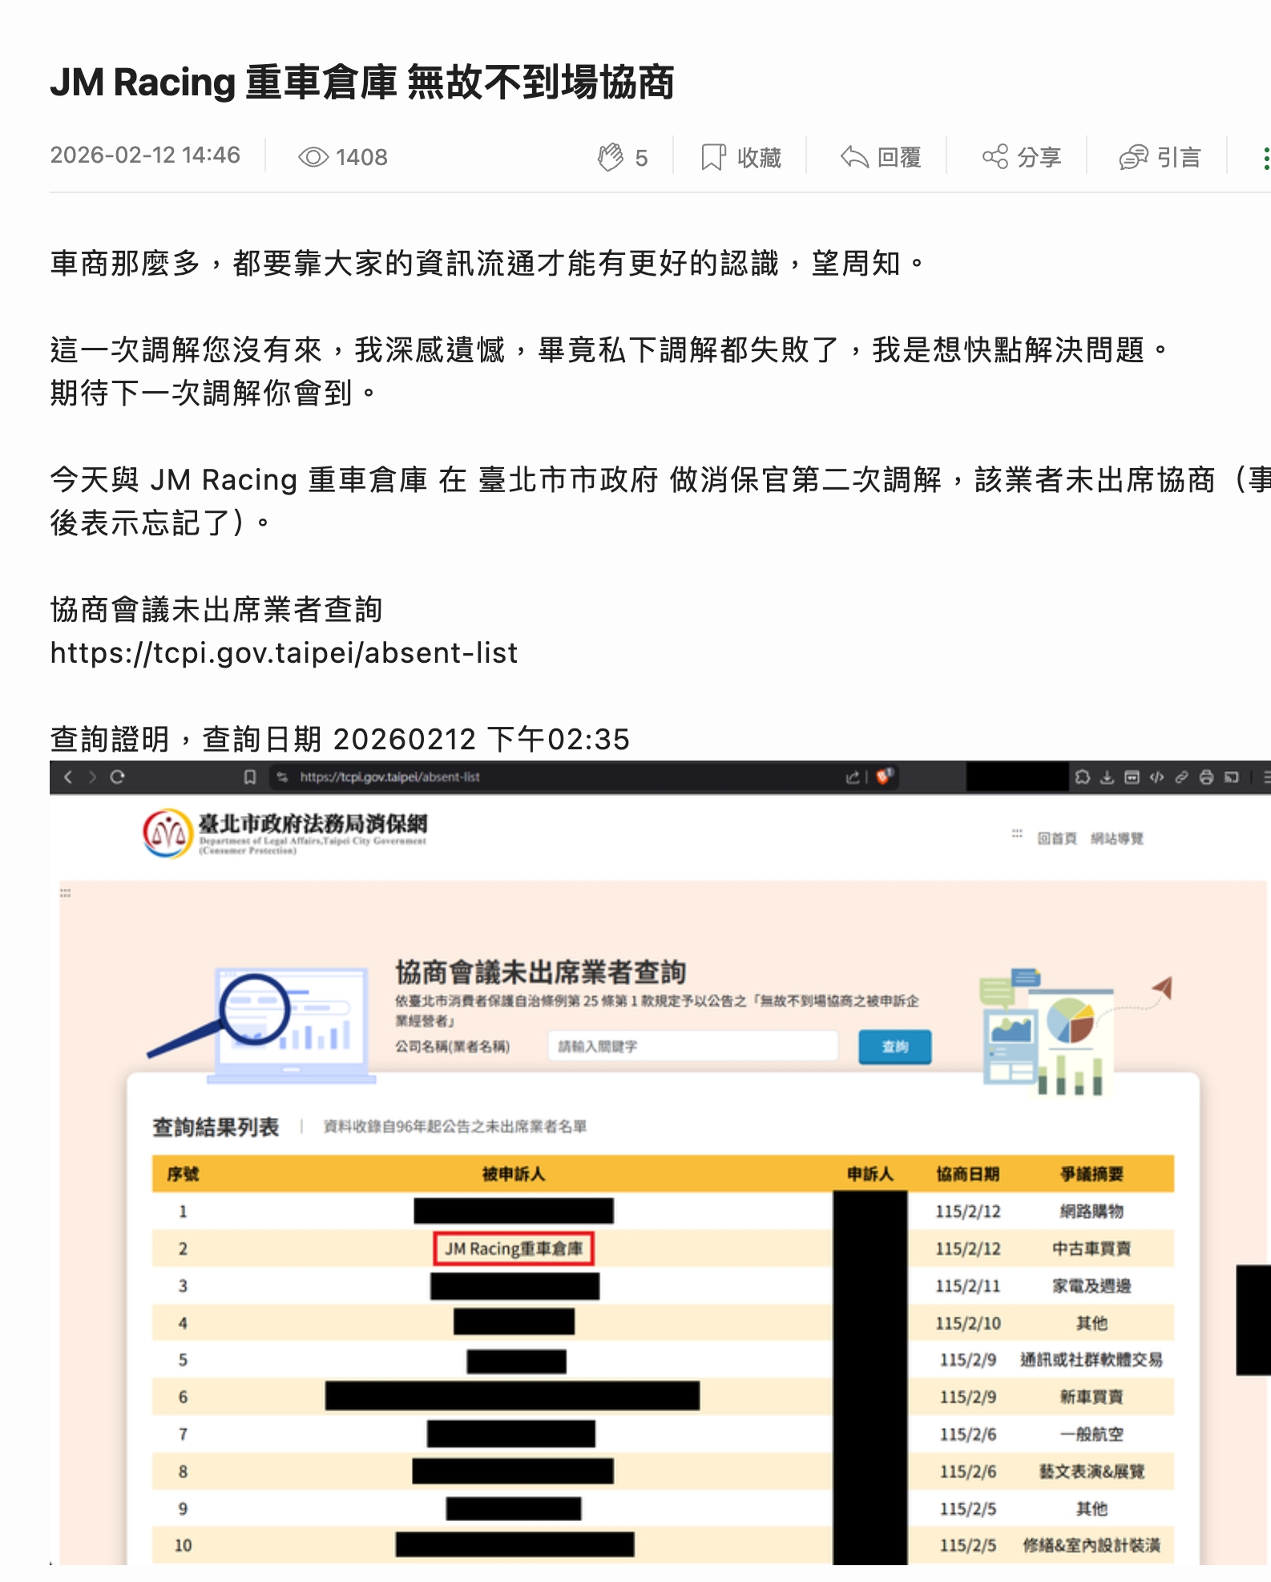
Task: Click the red-boxed JM Racing重車倉庫 entry
Action: coord(514,1249)
